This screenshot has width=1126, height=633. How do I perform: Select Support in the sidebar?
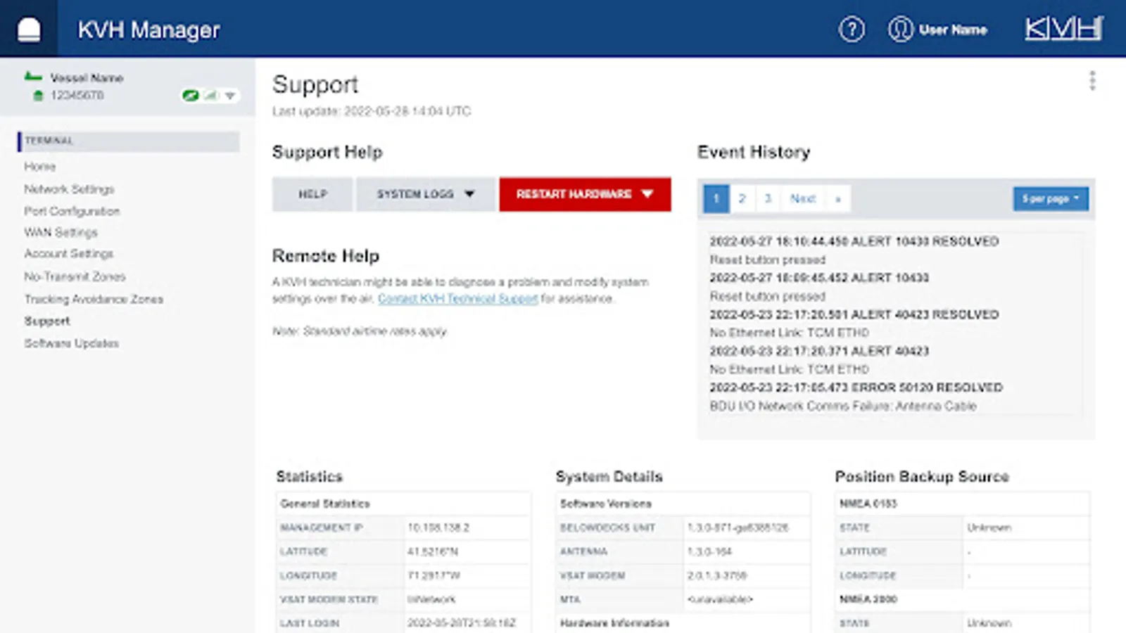coord(47,321)
